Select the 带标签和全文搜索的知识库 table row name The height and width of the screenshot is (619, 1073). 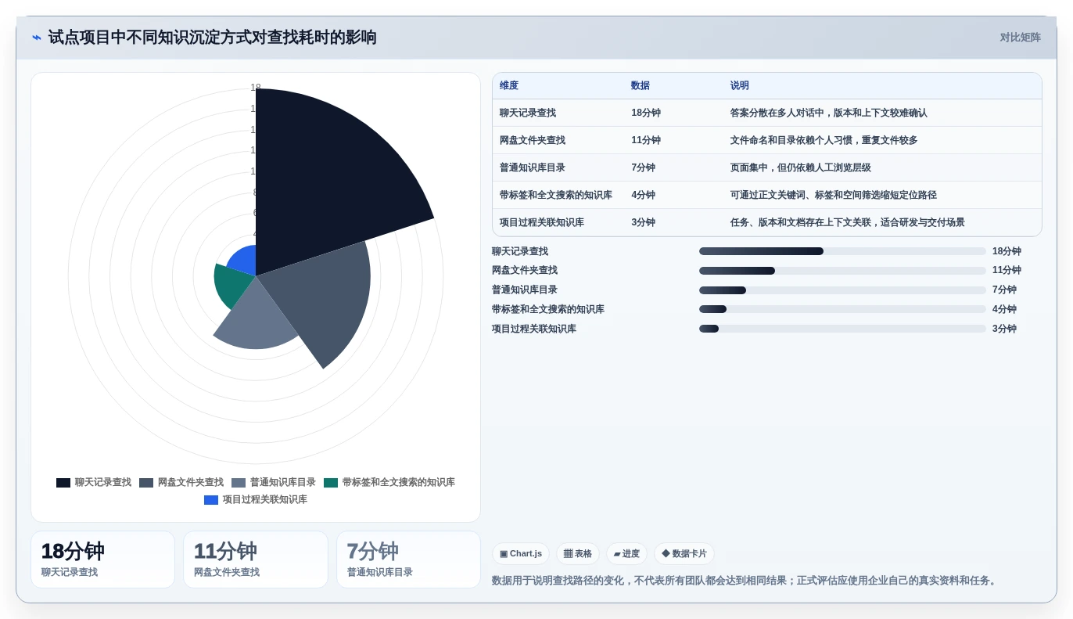point(556,195)
